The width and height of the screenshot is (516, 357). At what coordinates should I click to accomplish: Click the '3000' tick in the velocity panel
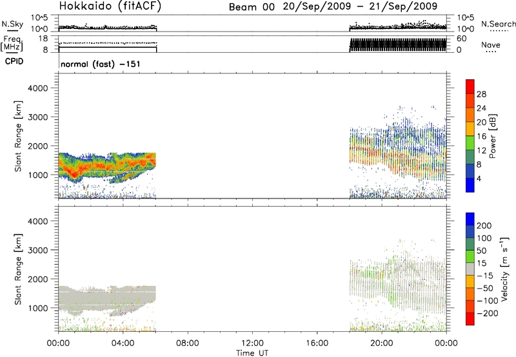tap(37, 250)
